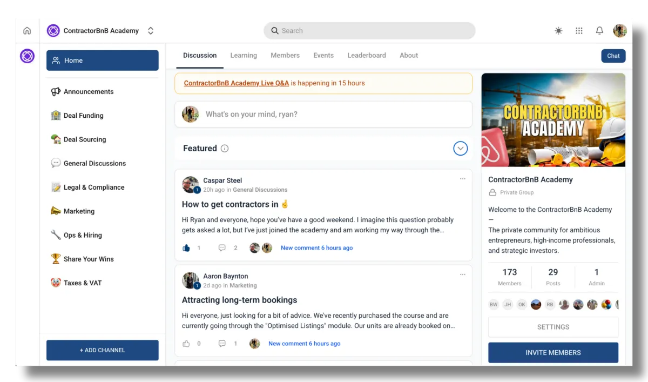The image size is (648, 382).
Task: Open options menu on Caspar Steel's post
Action: tap(463, 179)
